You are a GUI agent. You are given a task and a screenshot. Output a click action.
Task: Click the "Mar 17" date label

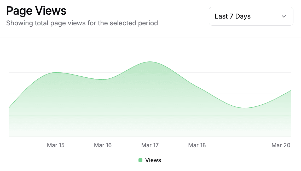tap(150, 145)
